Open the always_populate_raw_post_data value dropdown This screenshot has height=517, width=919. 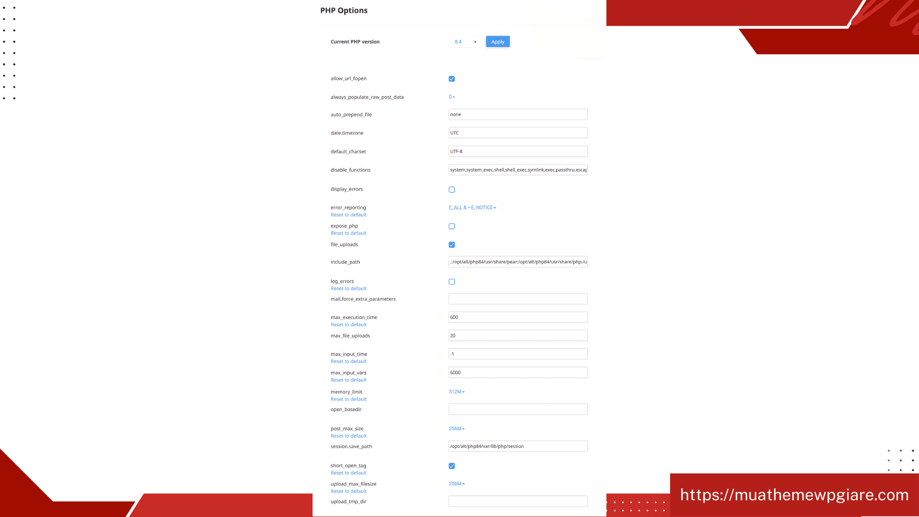[x=451, y=97]
